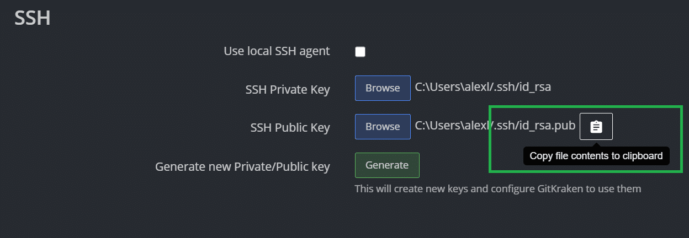Copy SSH public key contents to clipboard
The height and width of the screenshot is (238, 689).
coord(596,127)
